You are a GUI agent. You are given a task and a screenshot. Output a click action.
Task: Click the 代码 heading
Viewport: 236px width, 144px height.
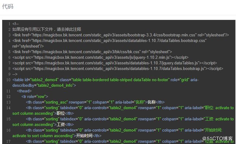coord(8,7)
